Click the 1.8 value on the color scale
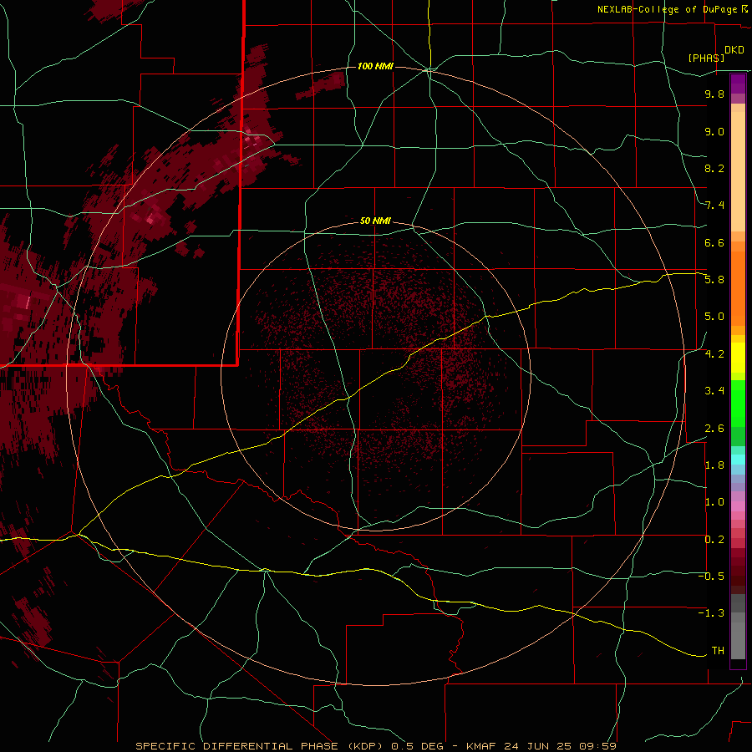 [x=714, y=465]
